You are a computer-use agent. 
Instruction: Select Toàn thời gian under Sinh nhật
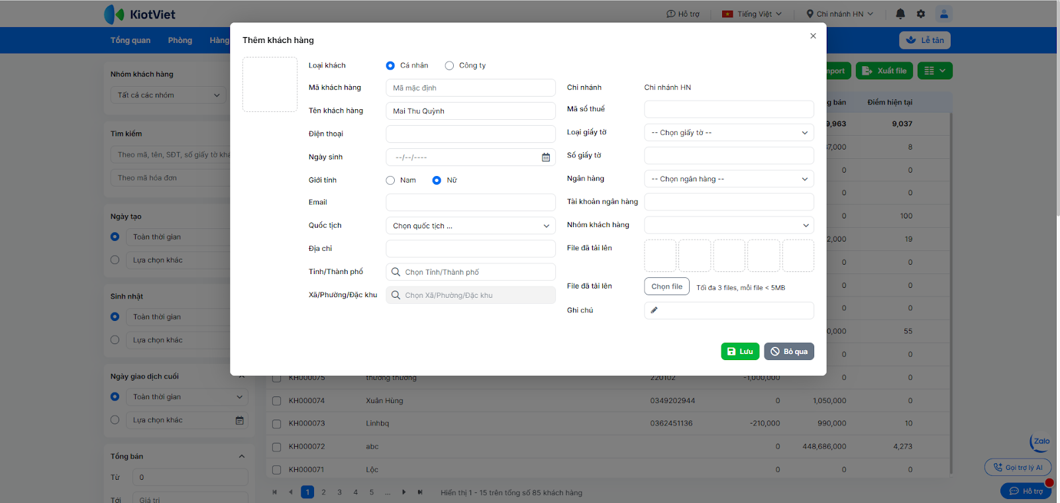(x=115, y=317)
